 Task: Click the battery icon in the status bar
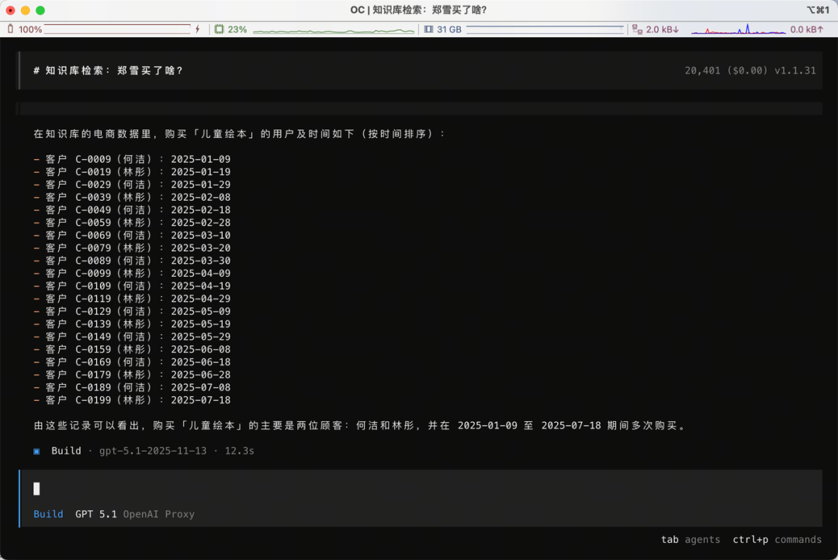(10, 29)
